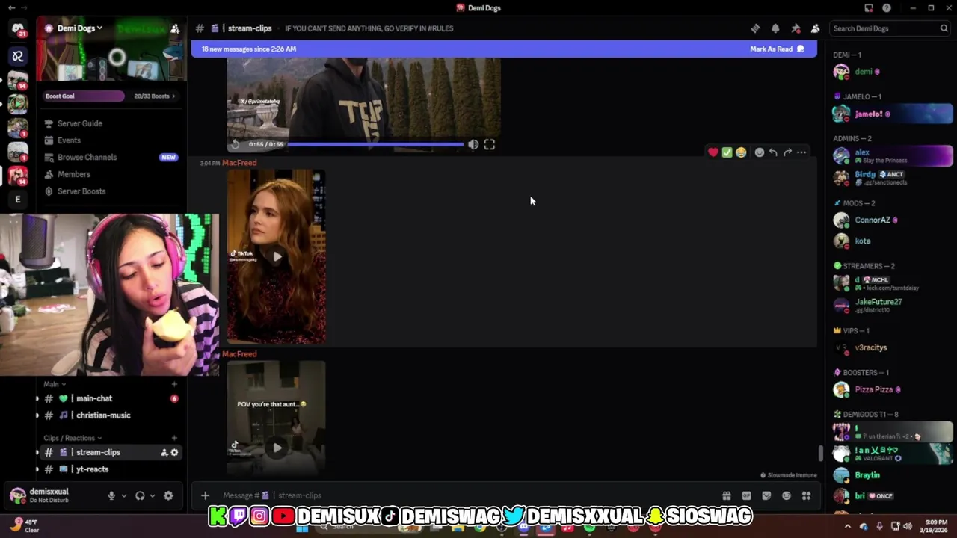Open notification settings bell icon
Viewport: 957px width, 538px height.
click(x=775, y=28)
